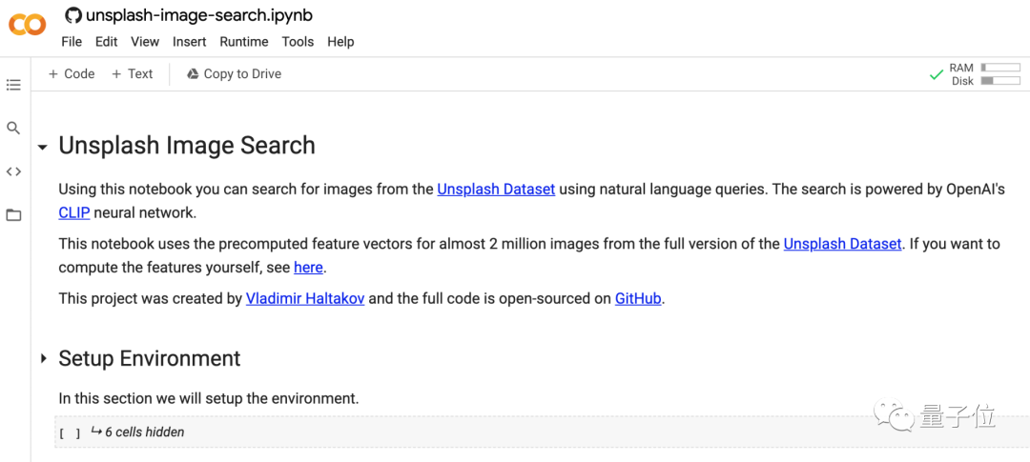Open the table of contents sidebar icon
This screenshot has height=462, width=1030.
[13, 85]
